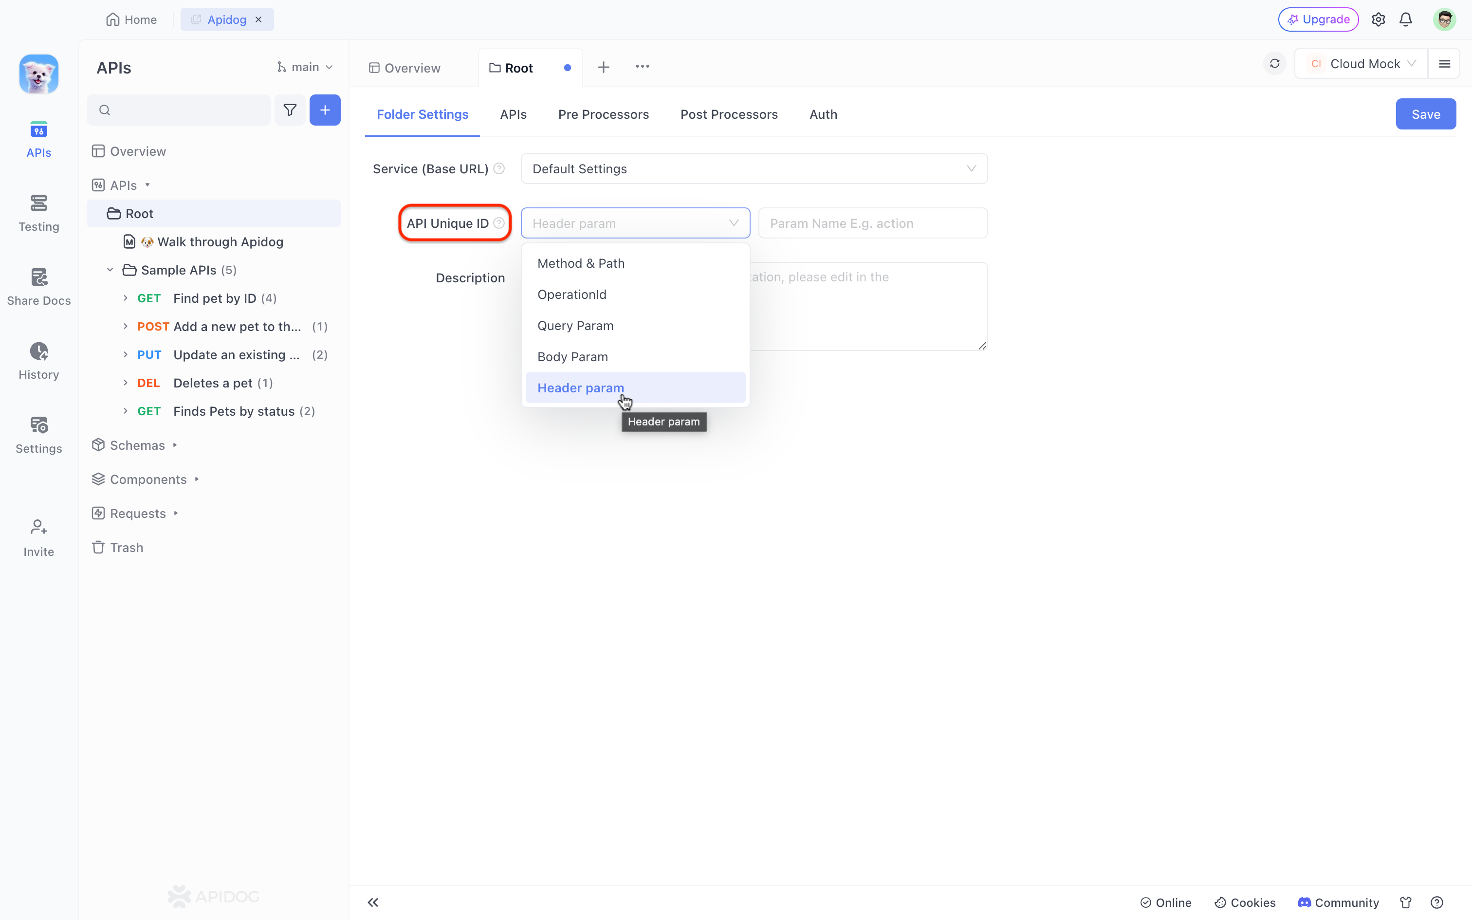Image resolution: width=1472 pixels, height=920 pixels.
Task: Click the Upgrade button
Action: (1318, 19)
